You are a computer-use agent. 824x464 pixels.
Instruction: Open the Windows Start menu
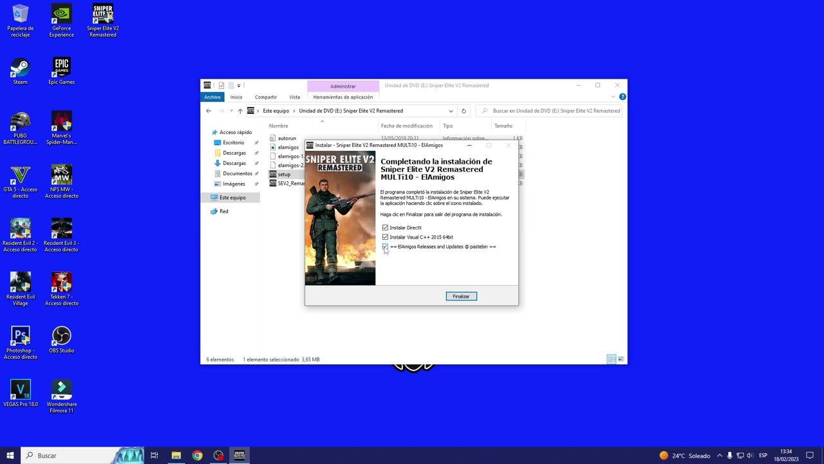click(10, 456)
